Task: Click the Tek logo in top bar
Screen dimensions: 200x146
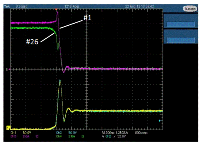Action: pyautogui.click(x=7, y=7)
